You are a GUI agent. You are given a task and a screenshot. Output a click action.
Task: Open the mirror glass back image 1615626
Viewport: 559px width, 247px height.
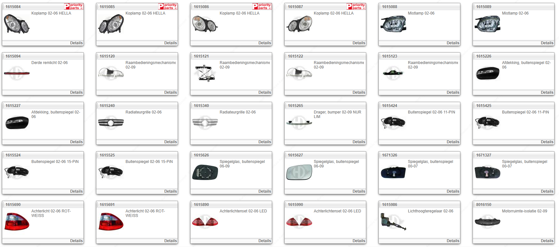(x=205, y=172)
